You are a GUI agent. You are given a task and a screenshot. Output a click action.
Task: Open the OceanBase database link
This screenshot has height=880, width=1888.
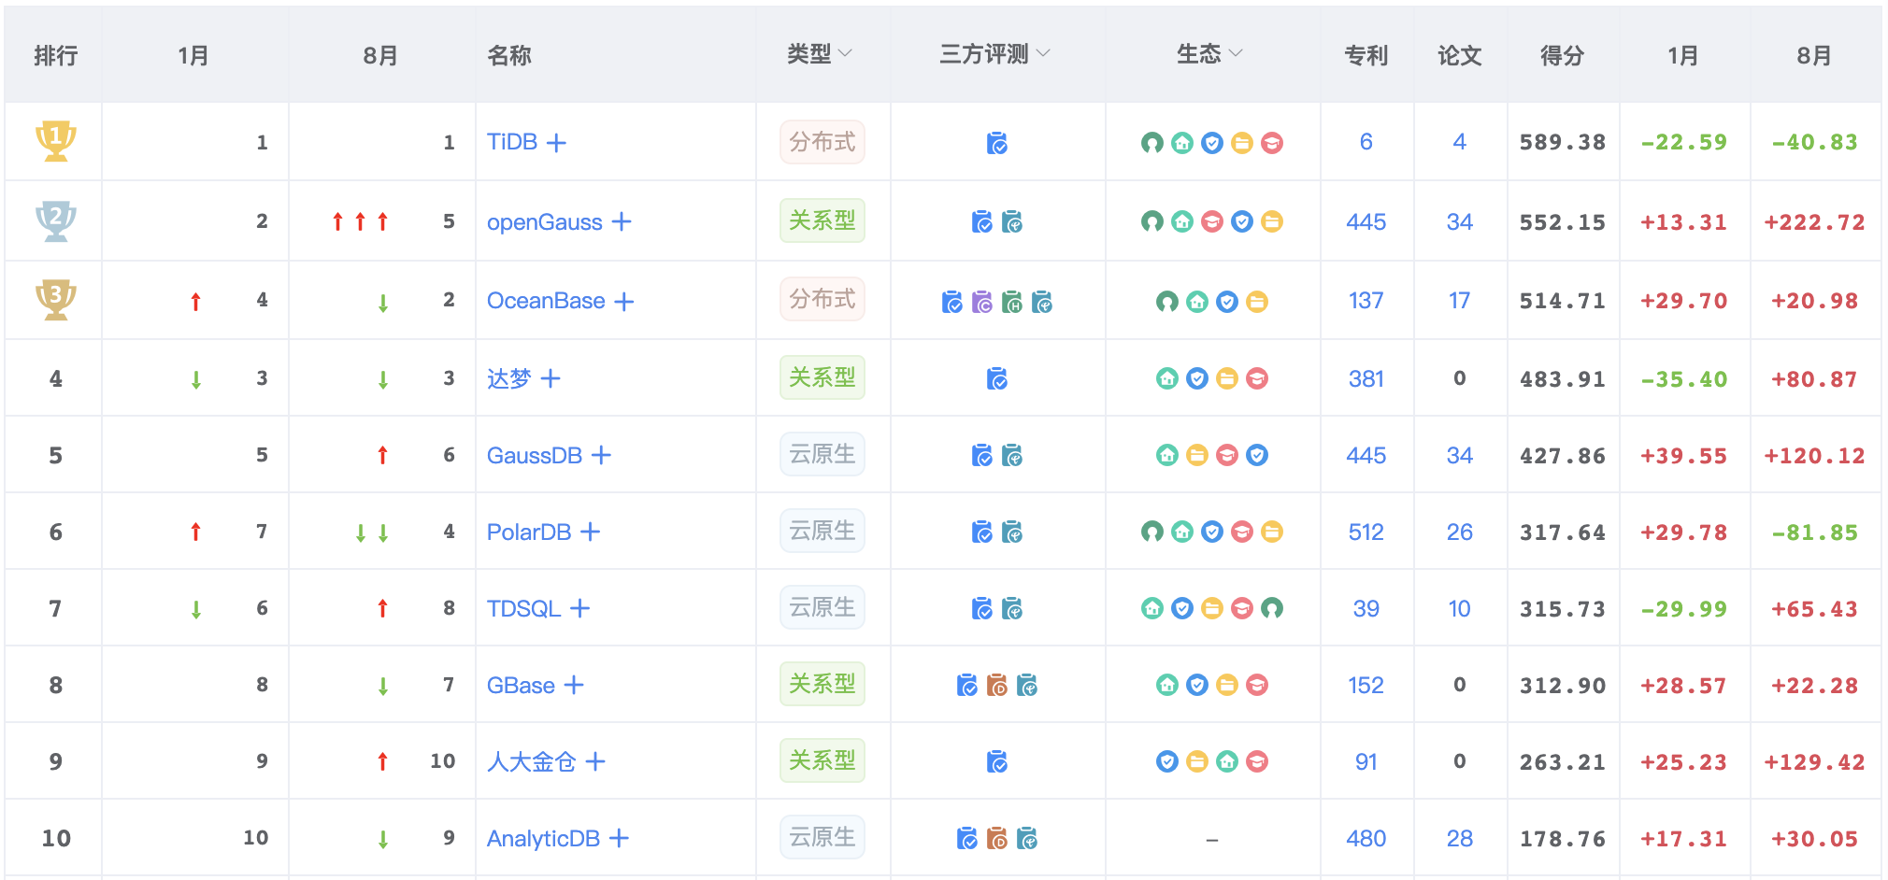pos(546,301)
